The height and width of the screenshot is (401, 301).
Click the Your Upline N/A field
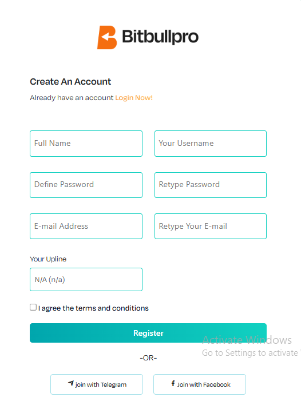pos(86,280)
